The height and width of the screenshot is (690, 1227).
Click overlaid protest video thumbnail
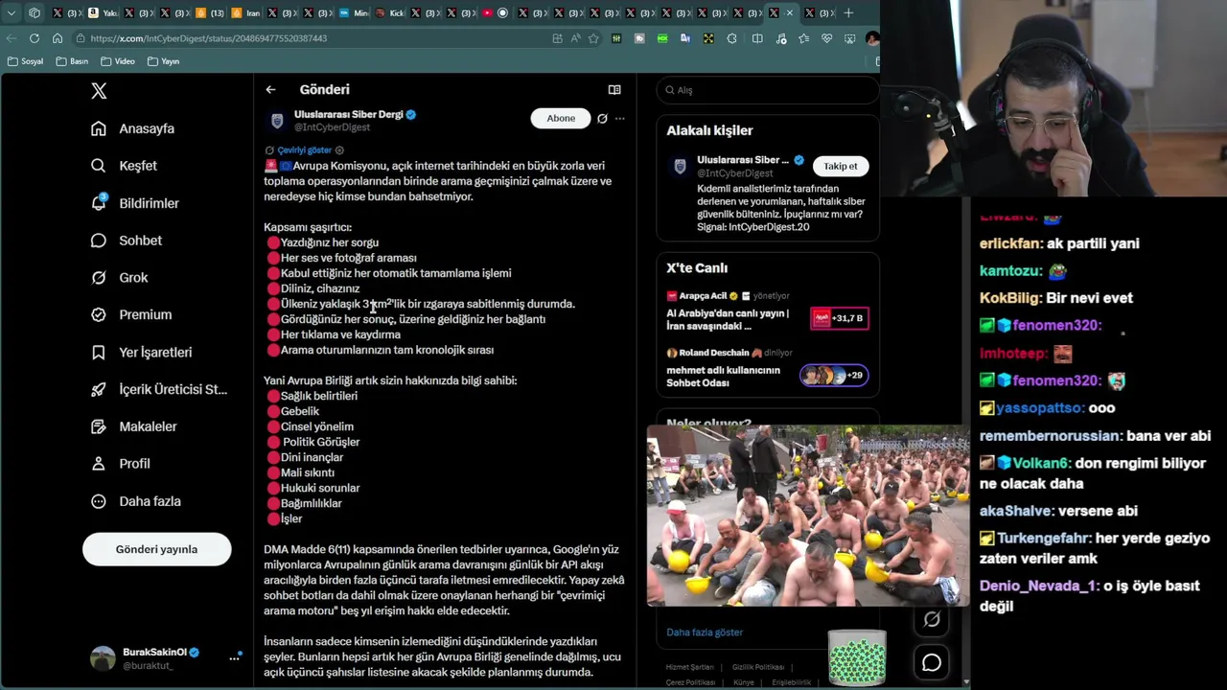[808, 517]
